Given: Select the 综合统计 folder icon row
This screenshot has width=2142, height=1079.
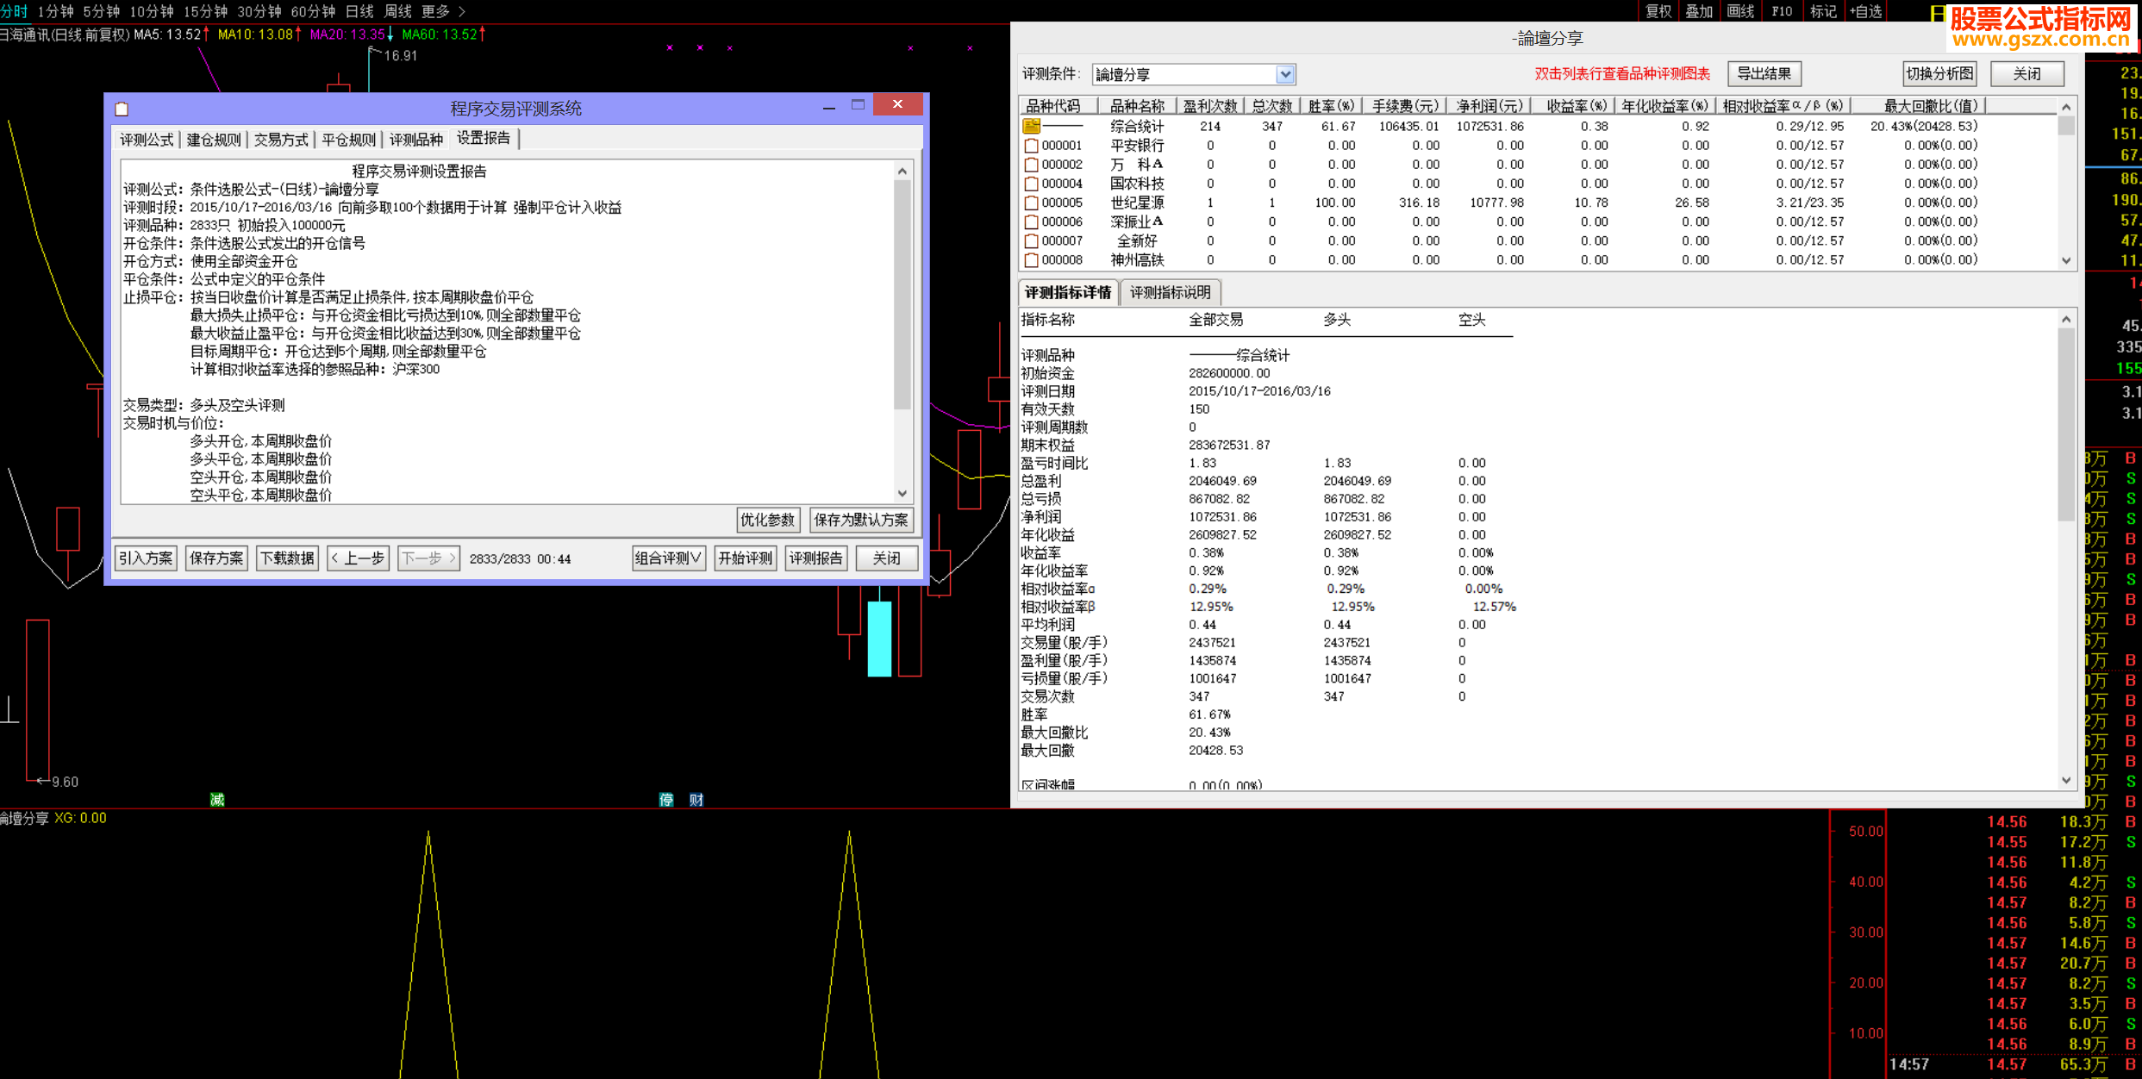Looking at the screenshot, I should click(1032, 126).
